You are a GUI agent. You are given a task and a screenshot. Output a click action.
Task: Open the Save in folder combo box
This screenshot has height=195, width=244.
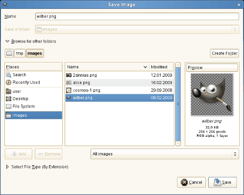coord(137,29)
